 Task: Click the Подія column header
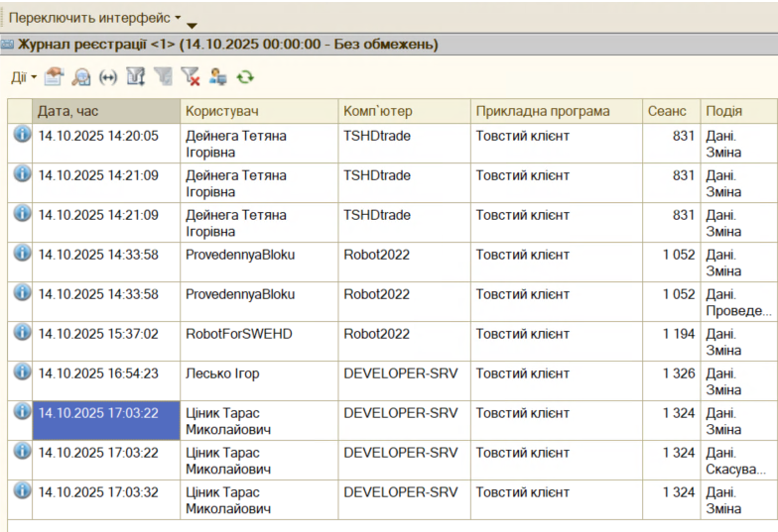(x=738, y=111)
